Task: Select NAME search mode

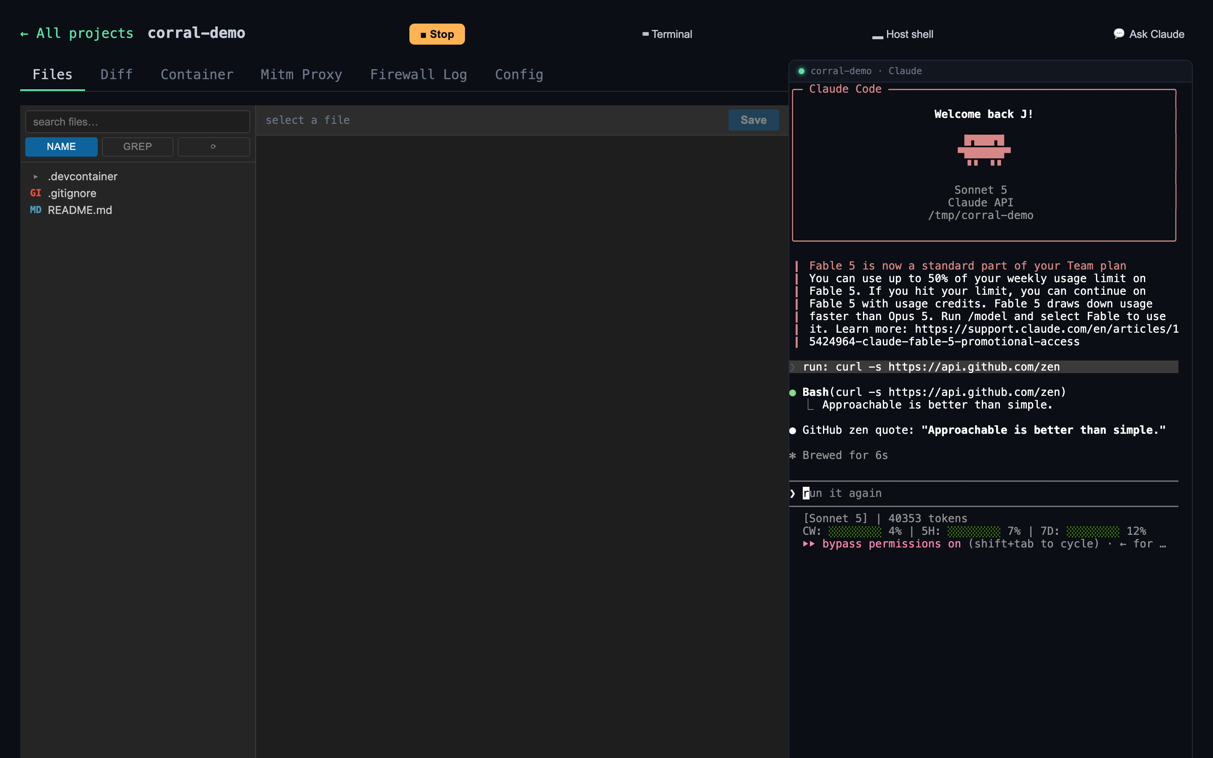Action: [61, 147]
